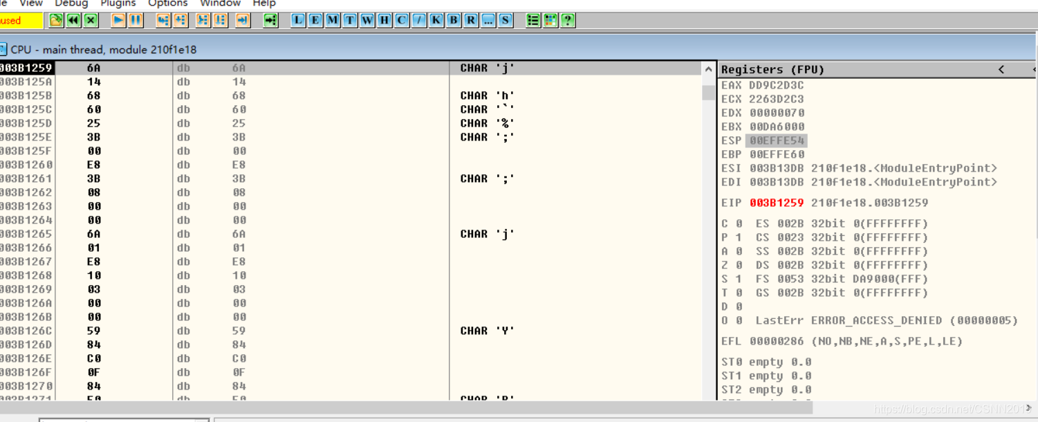1038x422 pixels.
Task: Show Patches via the slash icon
Action: click(419, 20)
